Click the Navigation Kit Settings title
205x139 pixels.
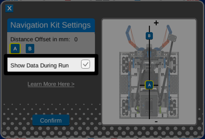coord(51,25)
